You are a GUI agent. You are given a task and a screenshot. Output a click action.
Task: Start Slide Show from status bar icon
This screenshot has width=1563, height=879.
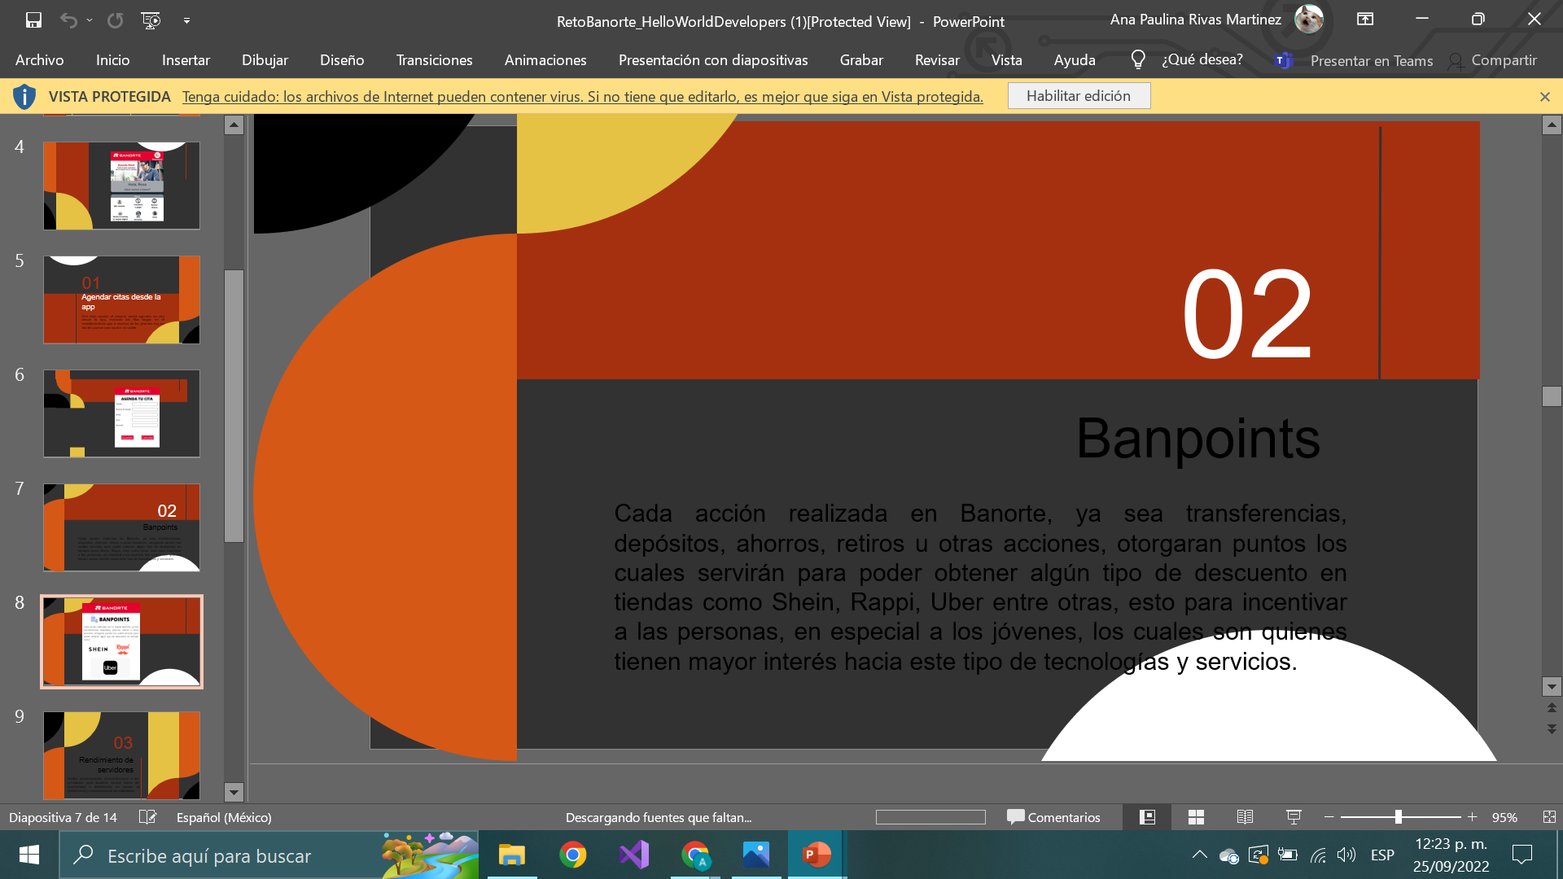[1294, 817]
